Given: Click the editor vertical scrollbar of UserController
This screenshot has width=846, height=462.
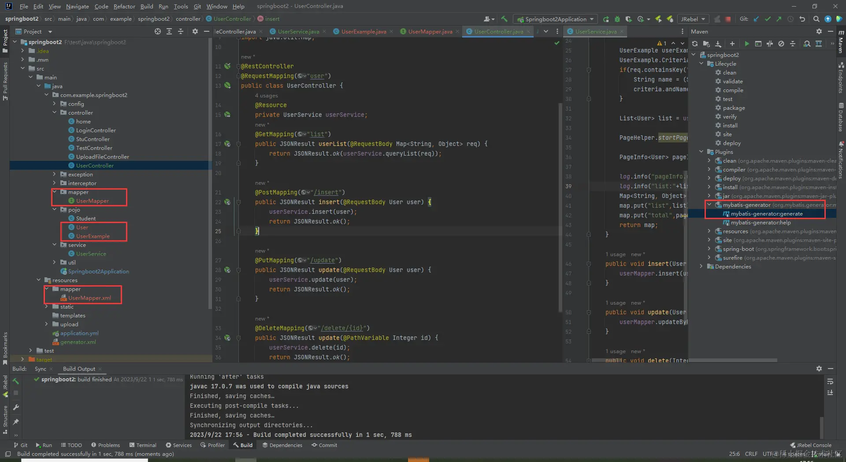Looking at the screenshot, I should [x=560, y=207].
